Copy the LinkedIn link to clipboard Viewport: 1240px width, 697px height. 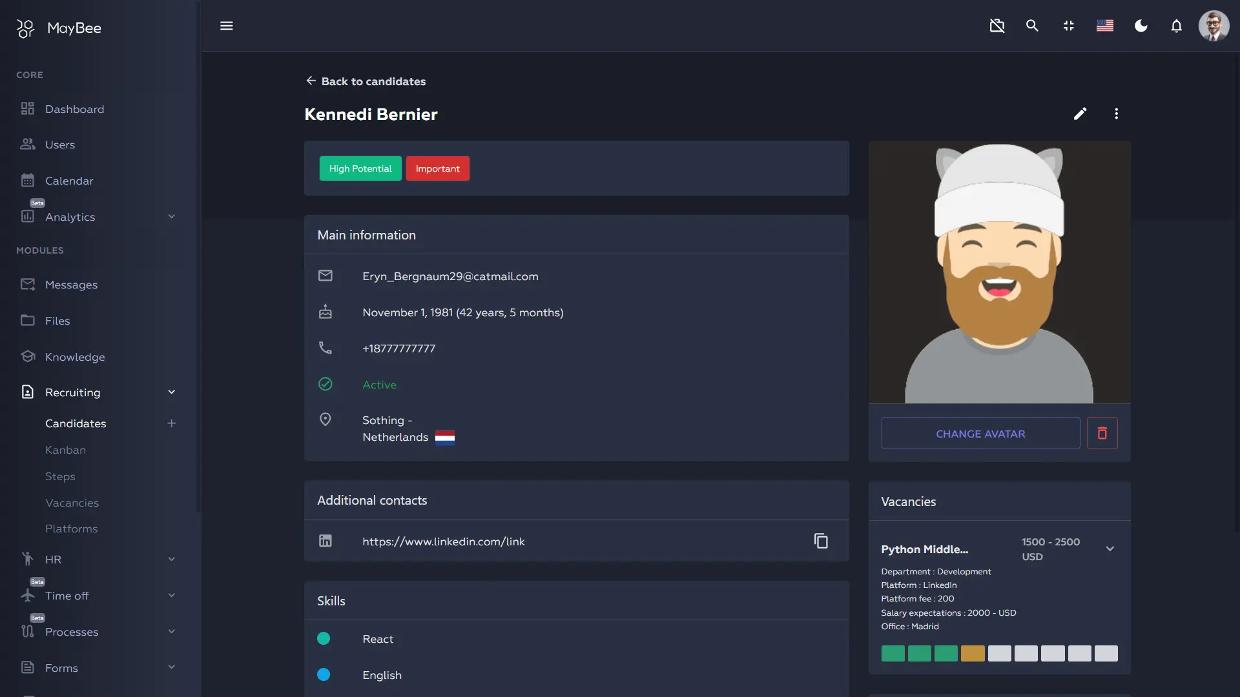point(821,541)
